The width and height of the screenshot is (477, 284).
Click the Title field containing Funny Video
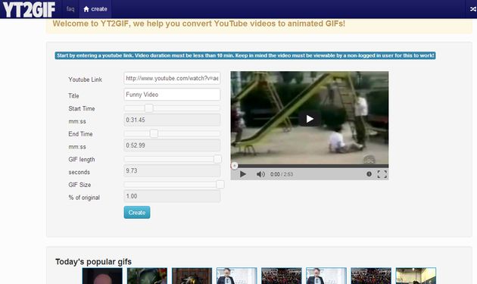[x=172, y=95]
